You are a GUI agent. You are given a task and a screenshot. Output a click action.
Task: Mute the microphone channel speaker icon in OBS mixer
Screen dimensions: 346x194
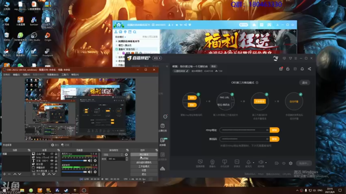click(x=90, y=160)
